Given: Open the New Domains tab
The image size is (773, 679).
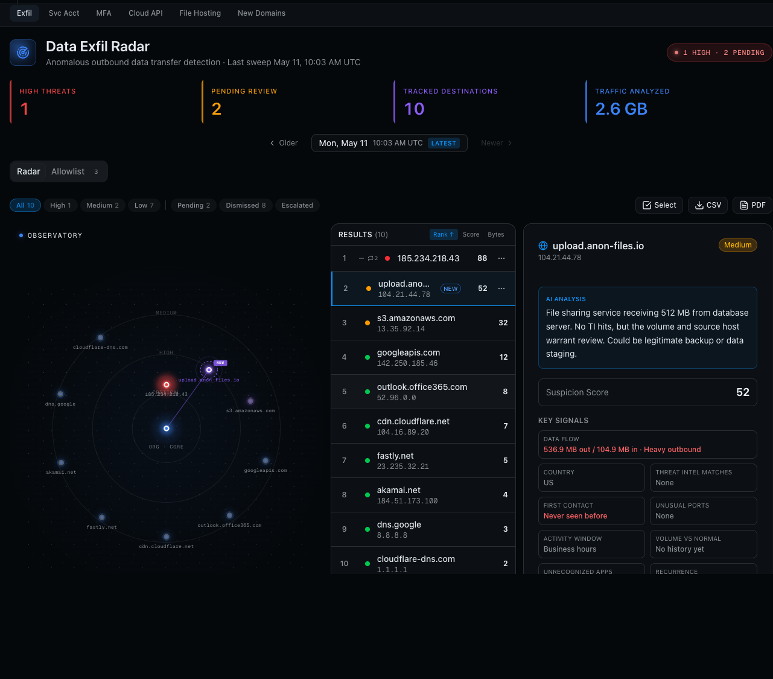Looking at the screenshot, I should click(261, 13).
